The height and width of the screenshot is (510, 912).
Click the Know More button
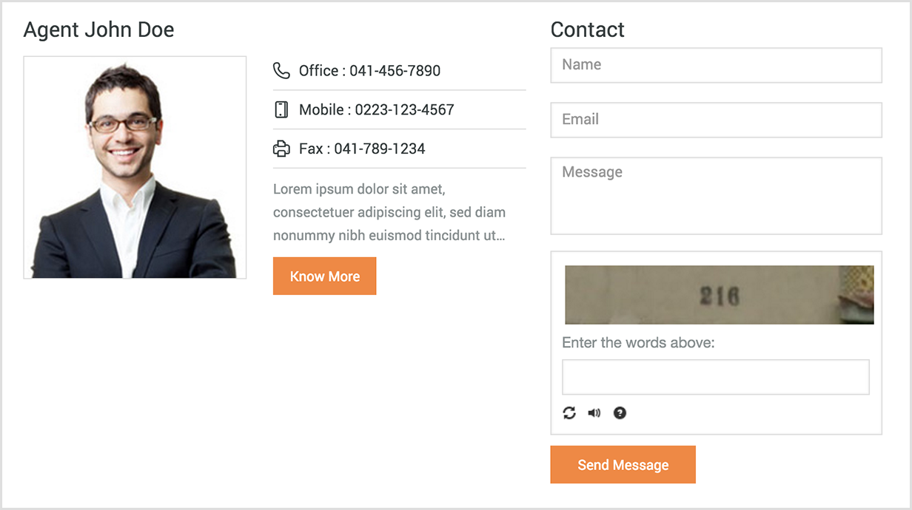(x=325, y=276)
